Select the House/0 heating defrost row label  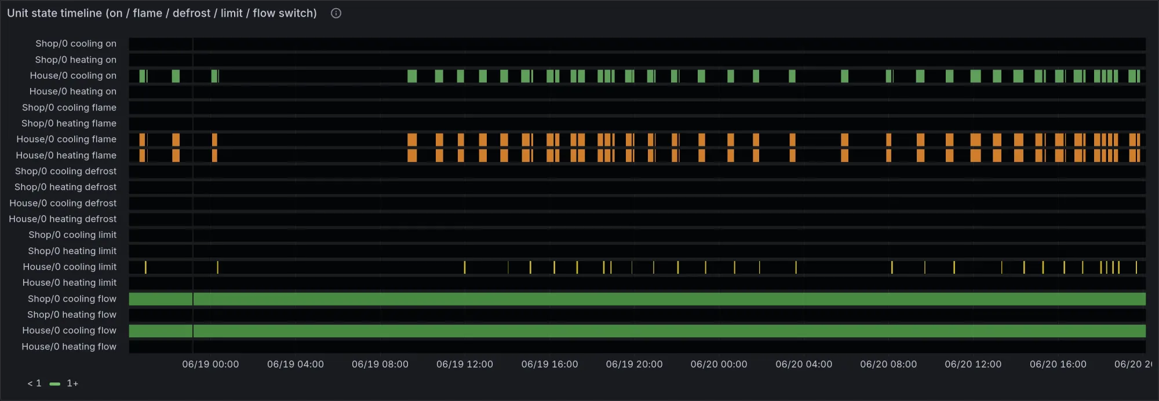[63, 219]
